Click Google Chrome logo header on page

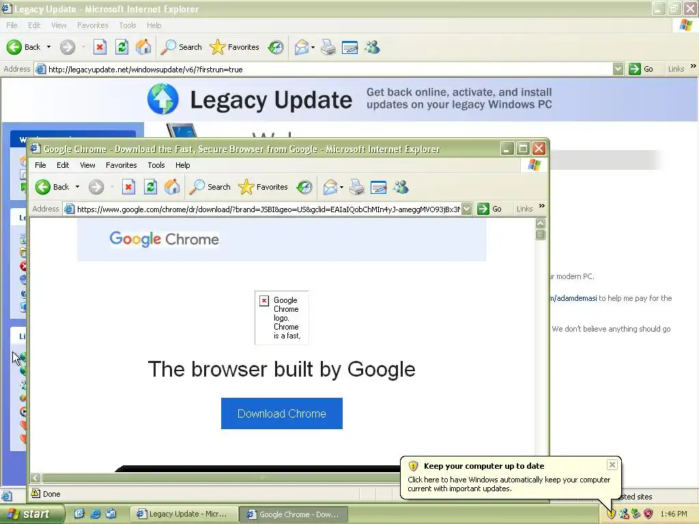[x=164, y=239]
